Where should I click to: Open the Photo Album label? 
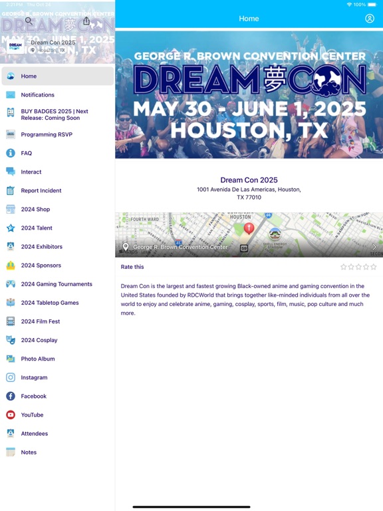tap(38, 359)
